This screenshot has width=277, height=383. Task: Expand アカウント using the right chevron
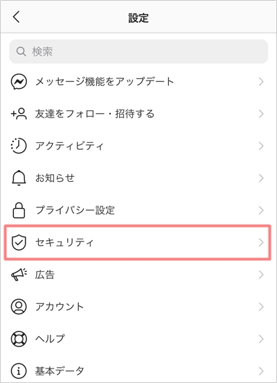click(261, 307)
